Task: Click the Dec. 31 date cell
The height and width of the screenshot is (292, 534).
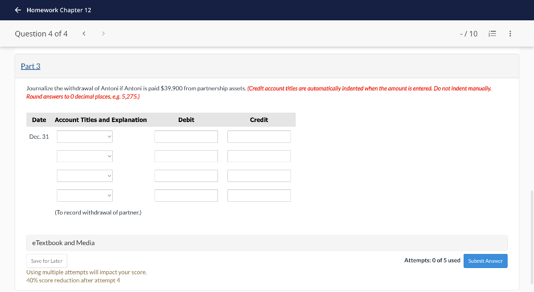Action: pos(39,137)
